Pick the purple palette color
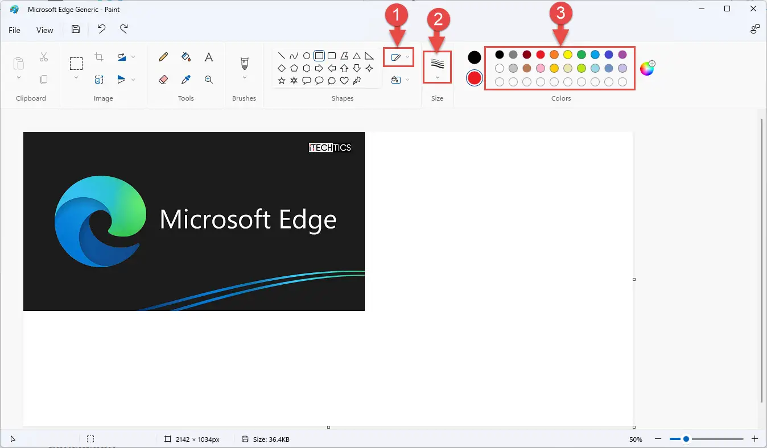 pos(622,55)
